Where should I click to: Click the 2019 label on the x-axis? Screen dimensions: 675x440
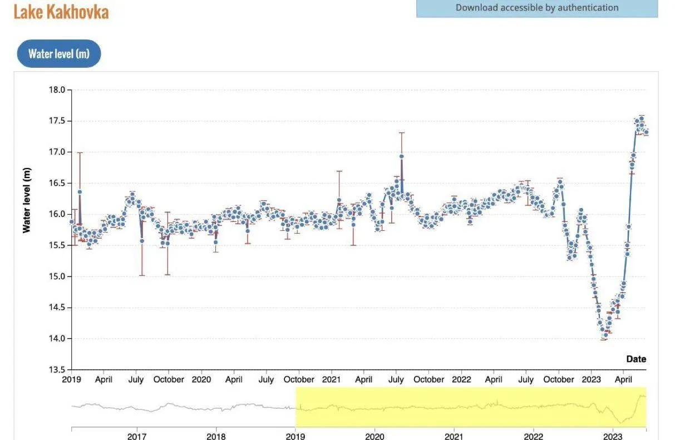(71, 379)
